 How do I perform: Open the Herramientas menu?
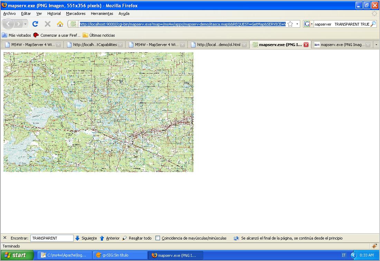(x=102, y=13)
